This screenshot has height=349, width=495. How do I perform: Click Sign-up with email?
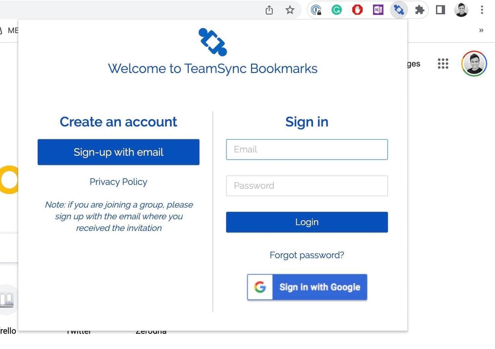pyautogui.click(x=118, y=152)
